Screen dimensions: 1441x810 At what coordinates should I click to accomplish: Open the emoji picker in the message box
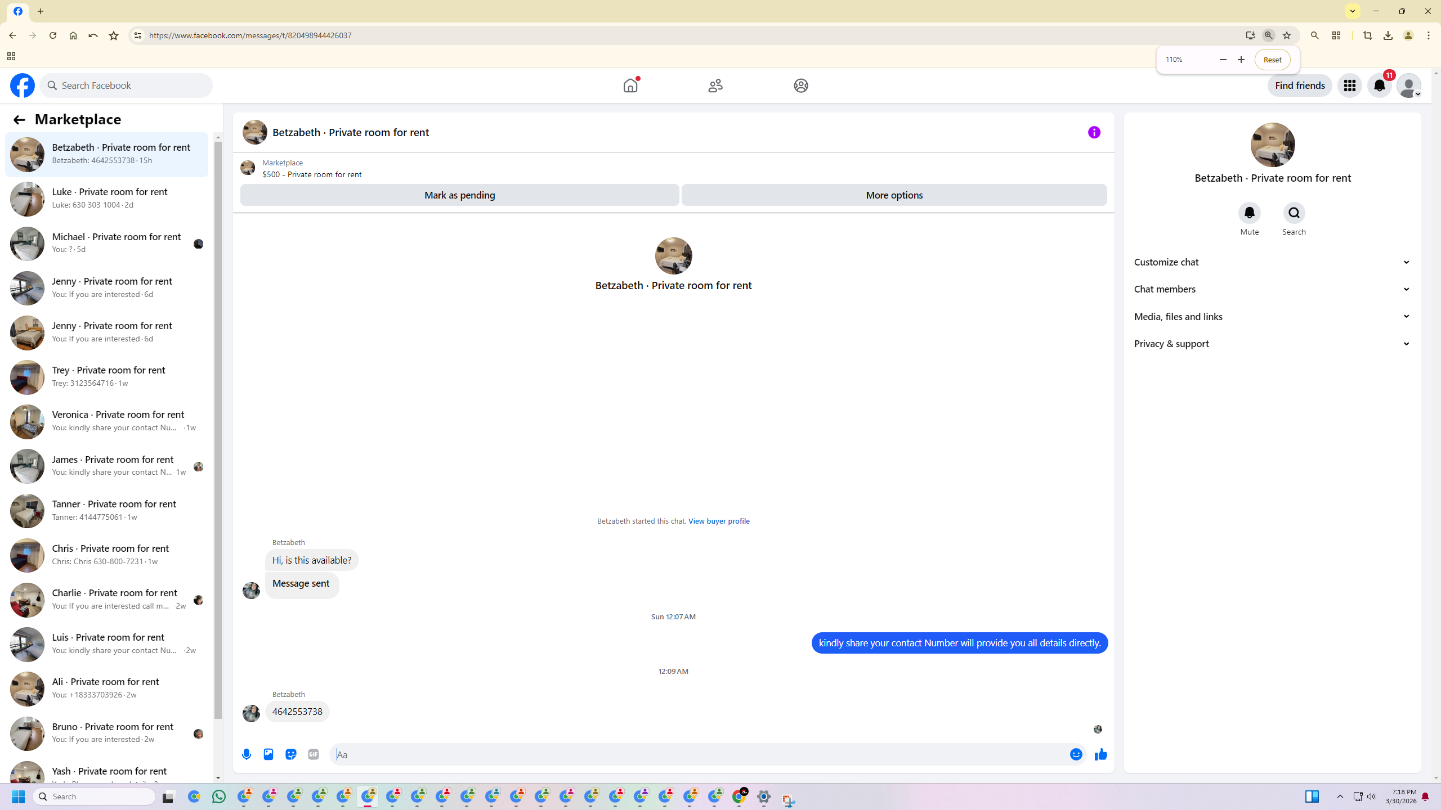1076,754
